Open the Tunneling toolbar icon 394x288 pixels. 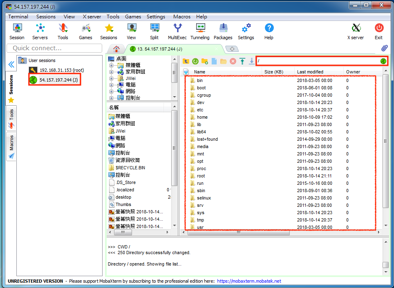[200, 31]
